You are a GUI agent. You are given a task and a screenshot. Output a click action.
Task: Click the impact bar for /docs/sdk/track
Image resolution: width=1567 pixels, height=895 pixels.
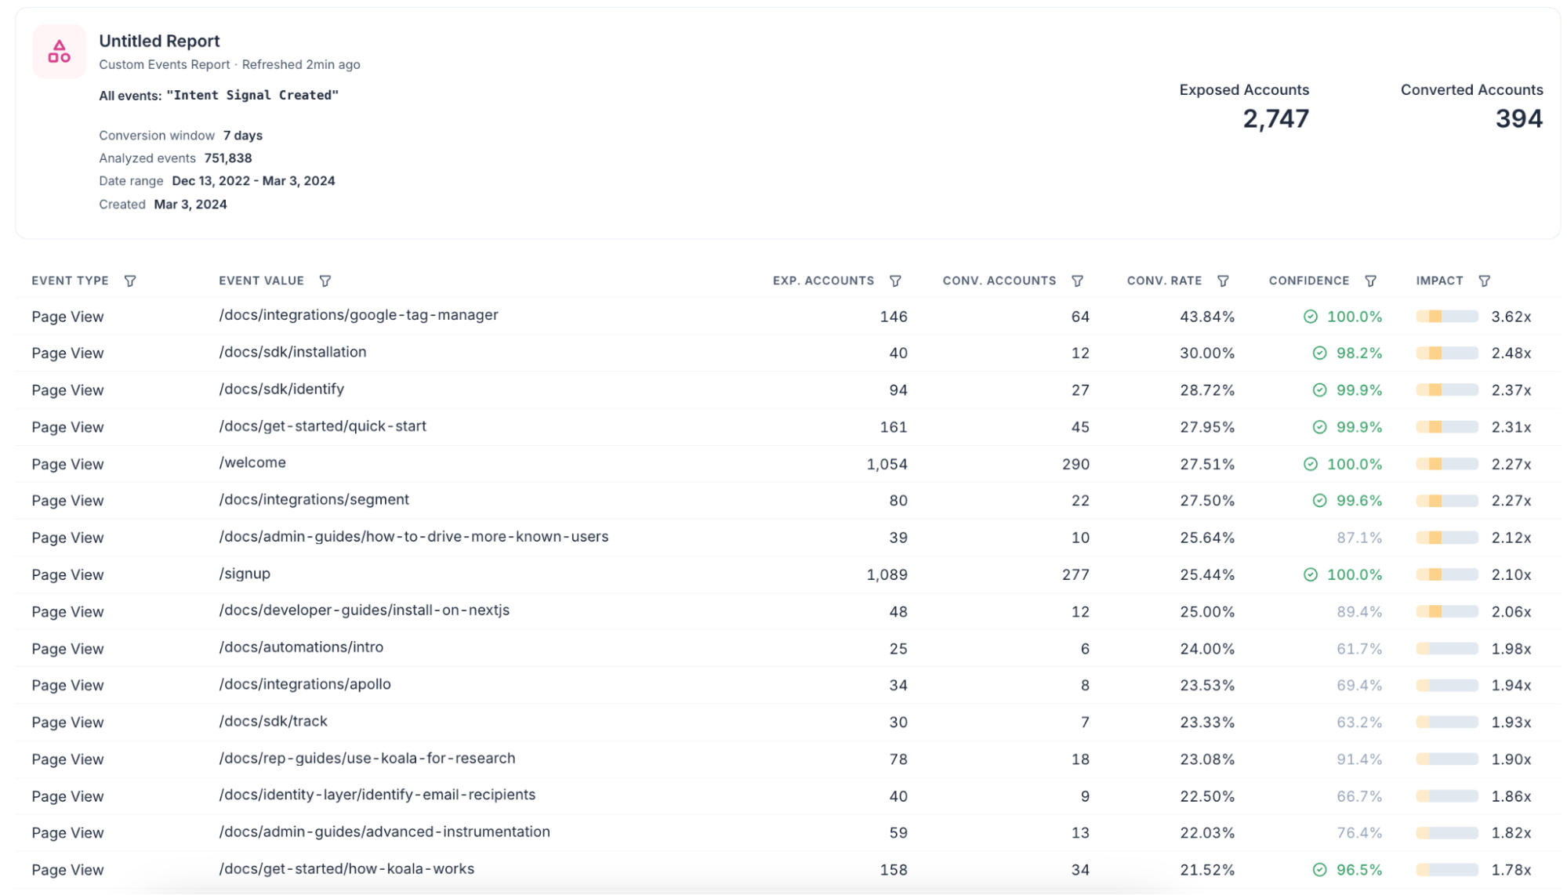pos(1446,722)
